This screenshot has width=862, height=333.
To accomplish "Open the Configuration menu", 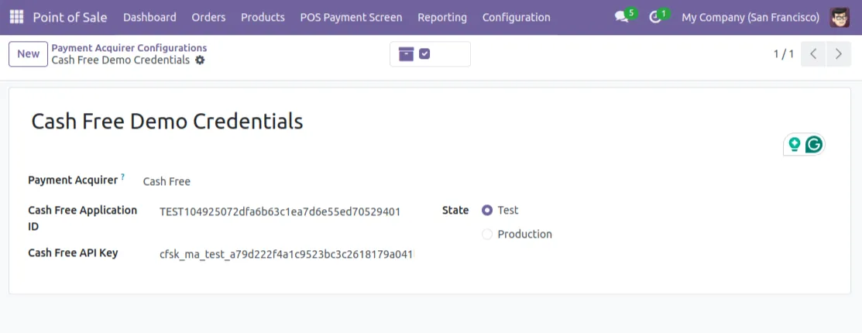I will tap(517, 17).
